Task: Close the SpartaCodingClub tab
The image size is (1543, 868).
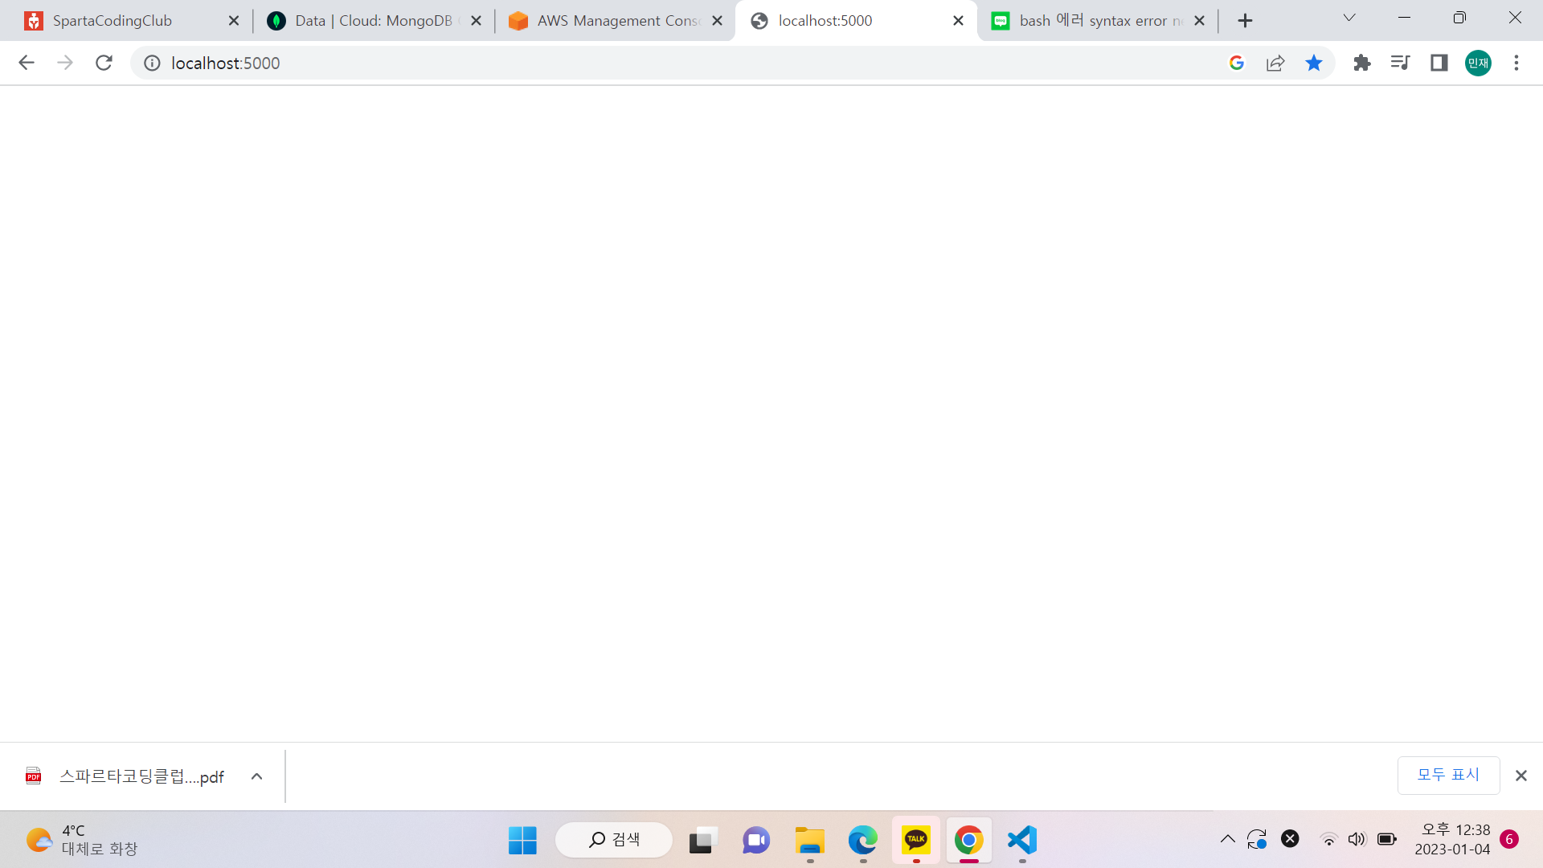Action: coord(234,21)
